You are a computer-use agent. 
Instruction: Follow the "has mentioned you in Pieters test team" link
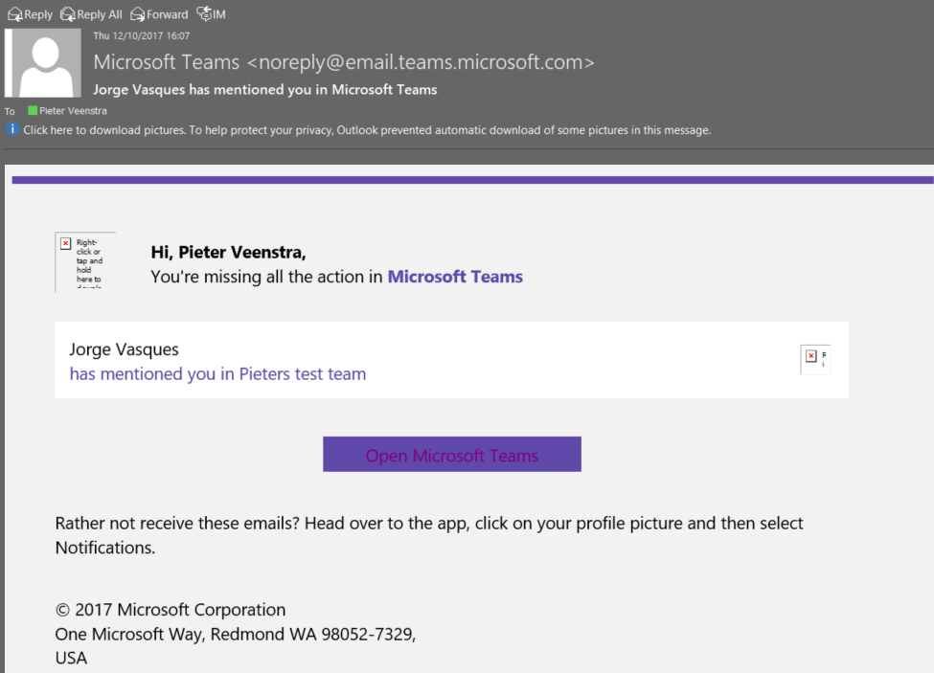217,374
